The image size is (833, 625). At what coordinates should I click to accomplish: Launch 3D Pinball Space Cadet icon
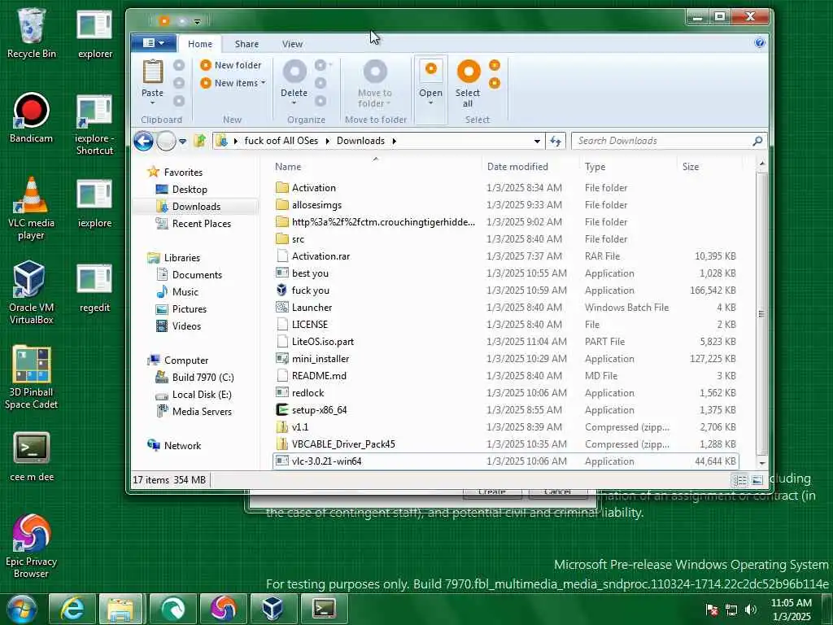point(32,378)
